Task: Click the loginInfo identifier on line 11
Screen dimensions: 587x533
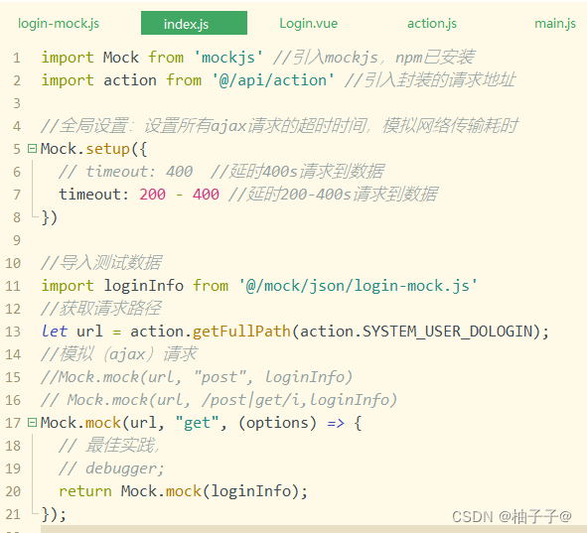Action: 143,286
